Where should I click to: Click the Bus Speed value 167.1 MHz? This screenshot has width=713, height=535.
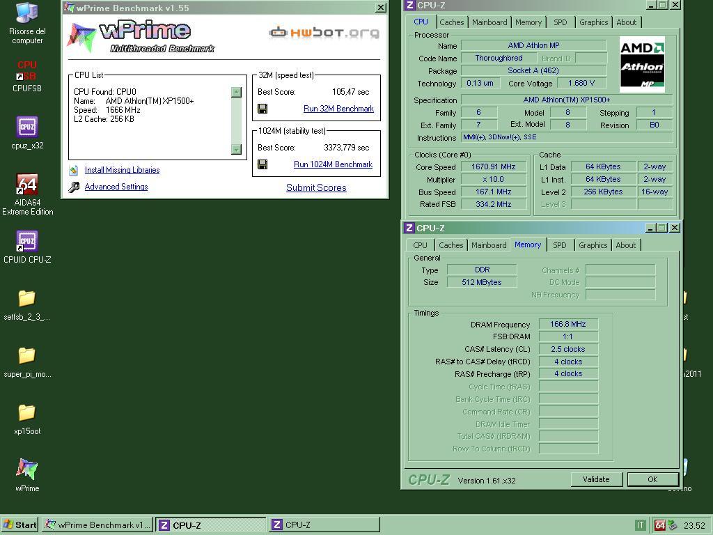click(494, 192)
